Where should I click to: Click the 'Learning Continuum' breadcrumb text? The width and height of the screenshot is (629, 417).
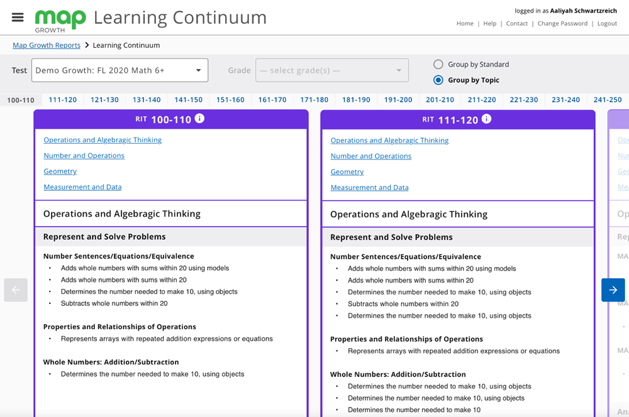pos(126,45)
